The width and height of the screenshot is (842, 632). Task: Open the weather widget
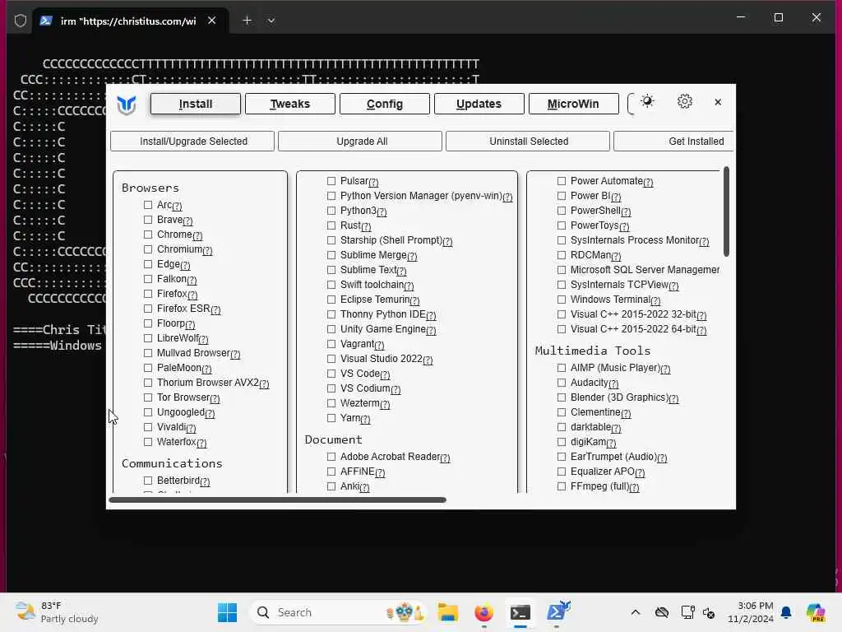point(57,612)
